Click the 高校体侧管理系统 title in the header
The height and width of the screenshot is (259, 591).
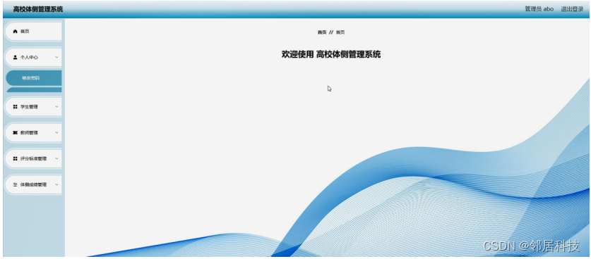pyautogui.click(x=38, y=9)
